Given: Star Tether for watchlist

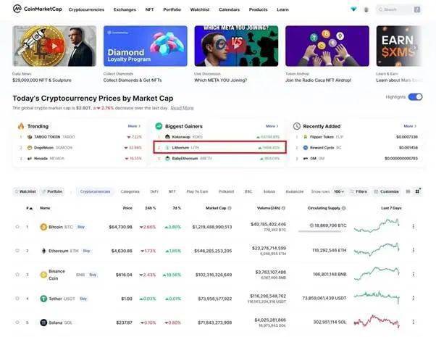Looking at the screenshot, I should click(x=17, y=299).
